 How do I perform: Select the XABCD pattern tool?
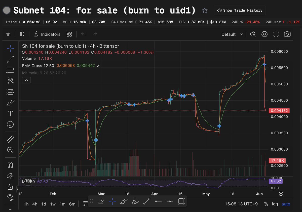(10, 81)
